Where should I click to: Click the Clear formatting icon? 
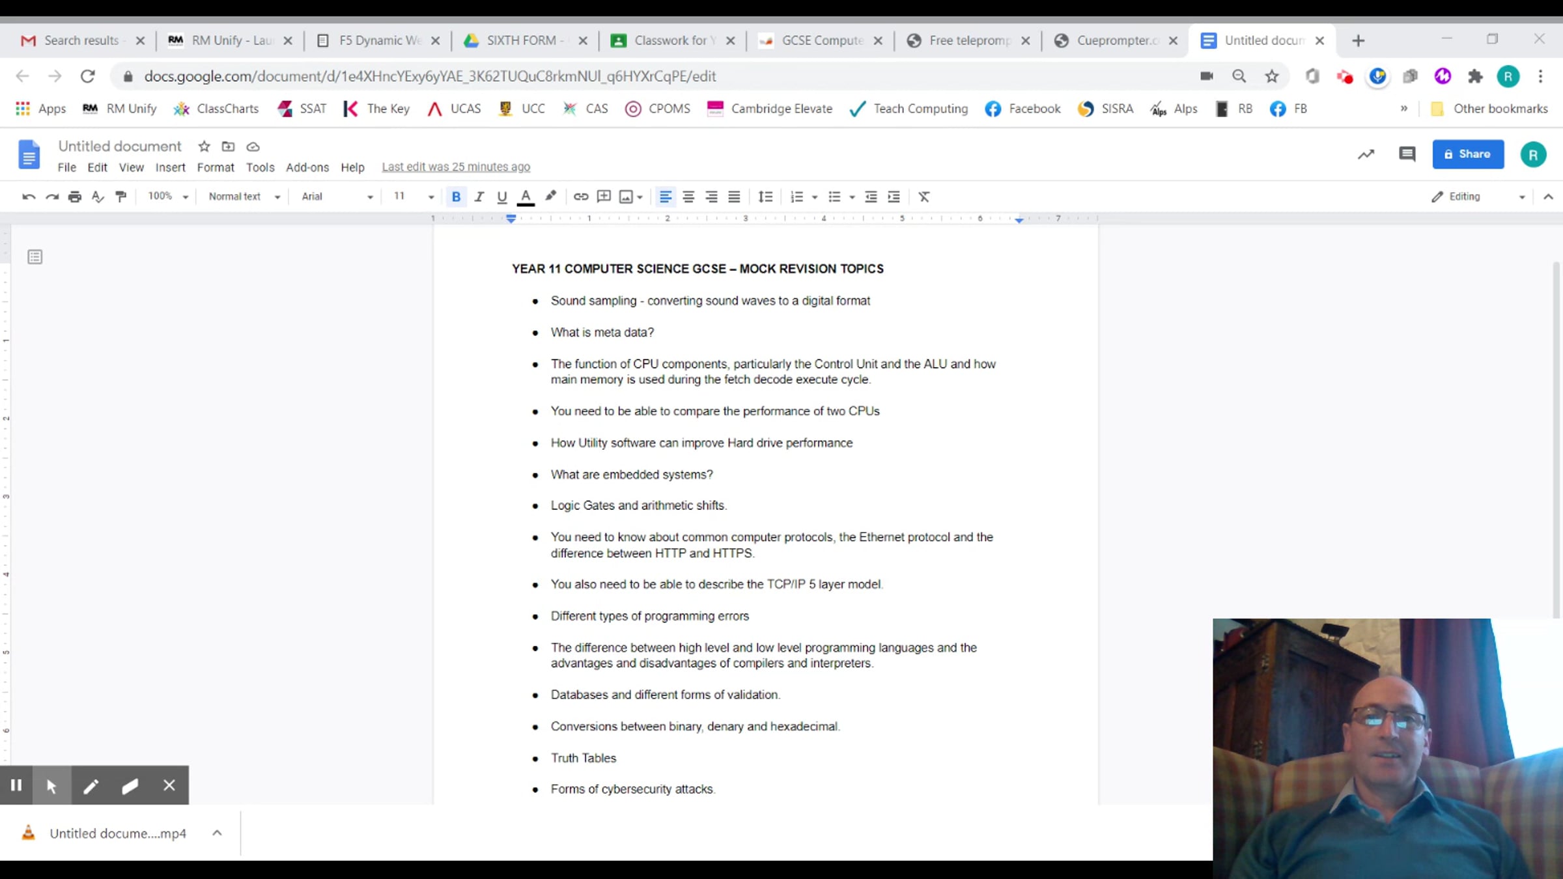(x=923, y=197)
